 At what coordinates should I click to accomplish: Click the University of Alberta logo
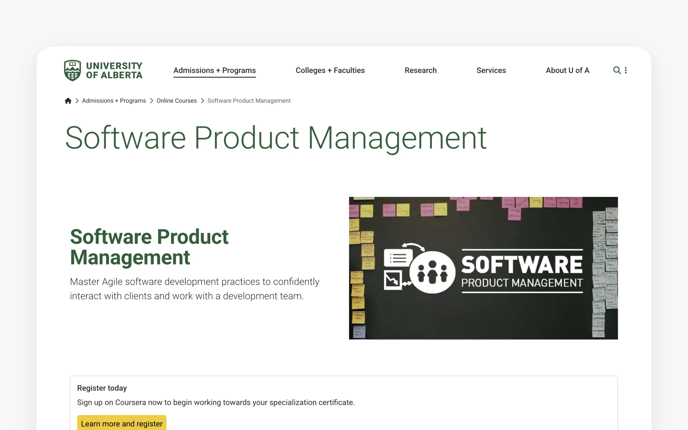103,70
